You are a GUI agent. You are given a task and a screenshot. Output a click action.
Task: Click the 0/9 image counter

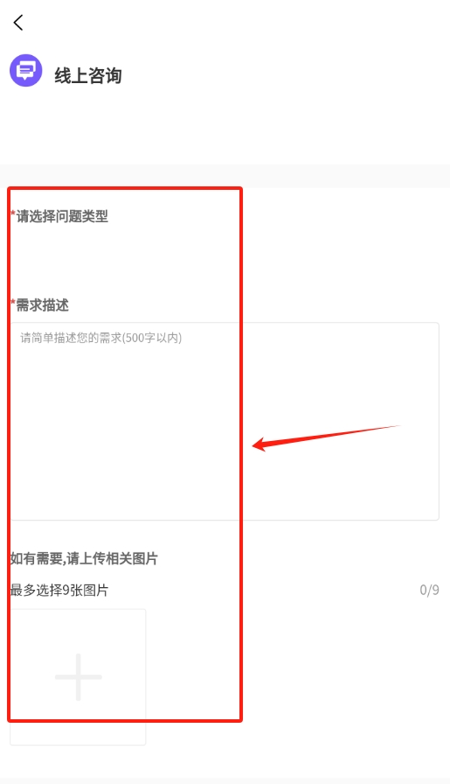tap(430, 590)
